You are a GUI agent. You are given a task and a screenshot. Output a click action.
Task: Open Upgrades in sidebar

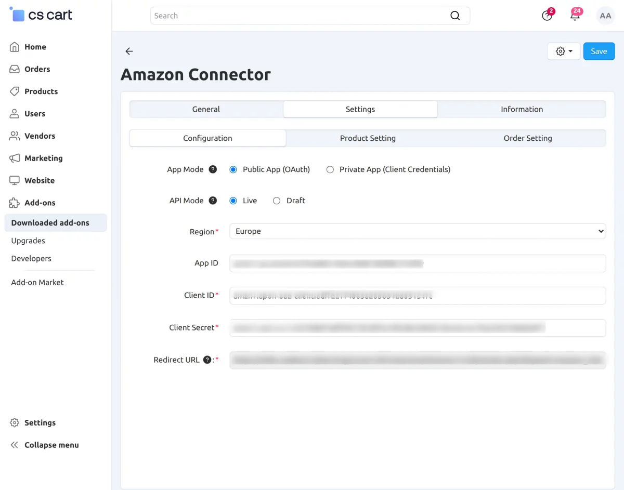[28, 241]
